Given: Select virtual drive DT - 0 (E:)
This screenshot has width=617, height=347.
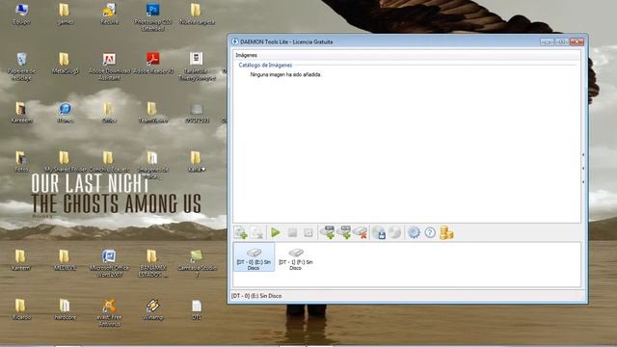Looking at the screenshot, I should click(x=254, y=258).
